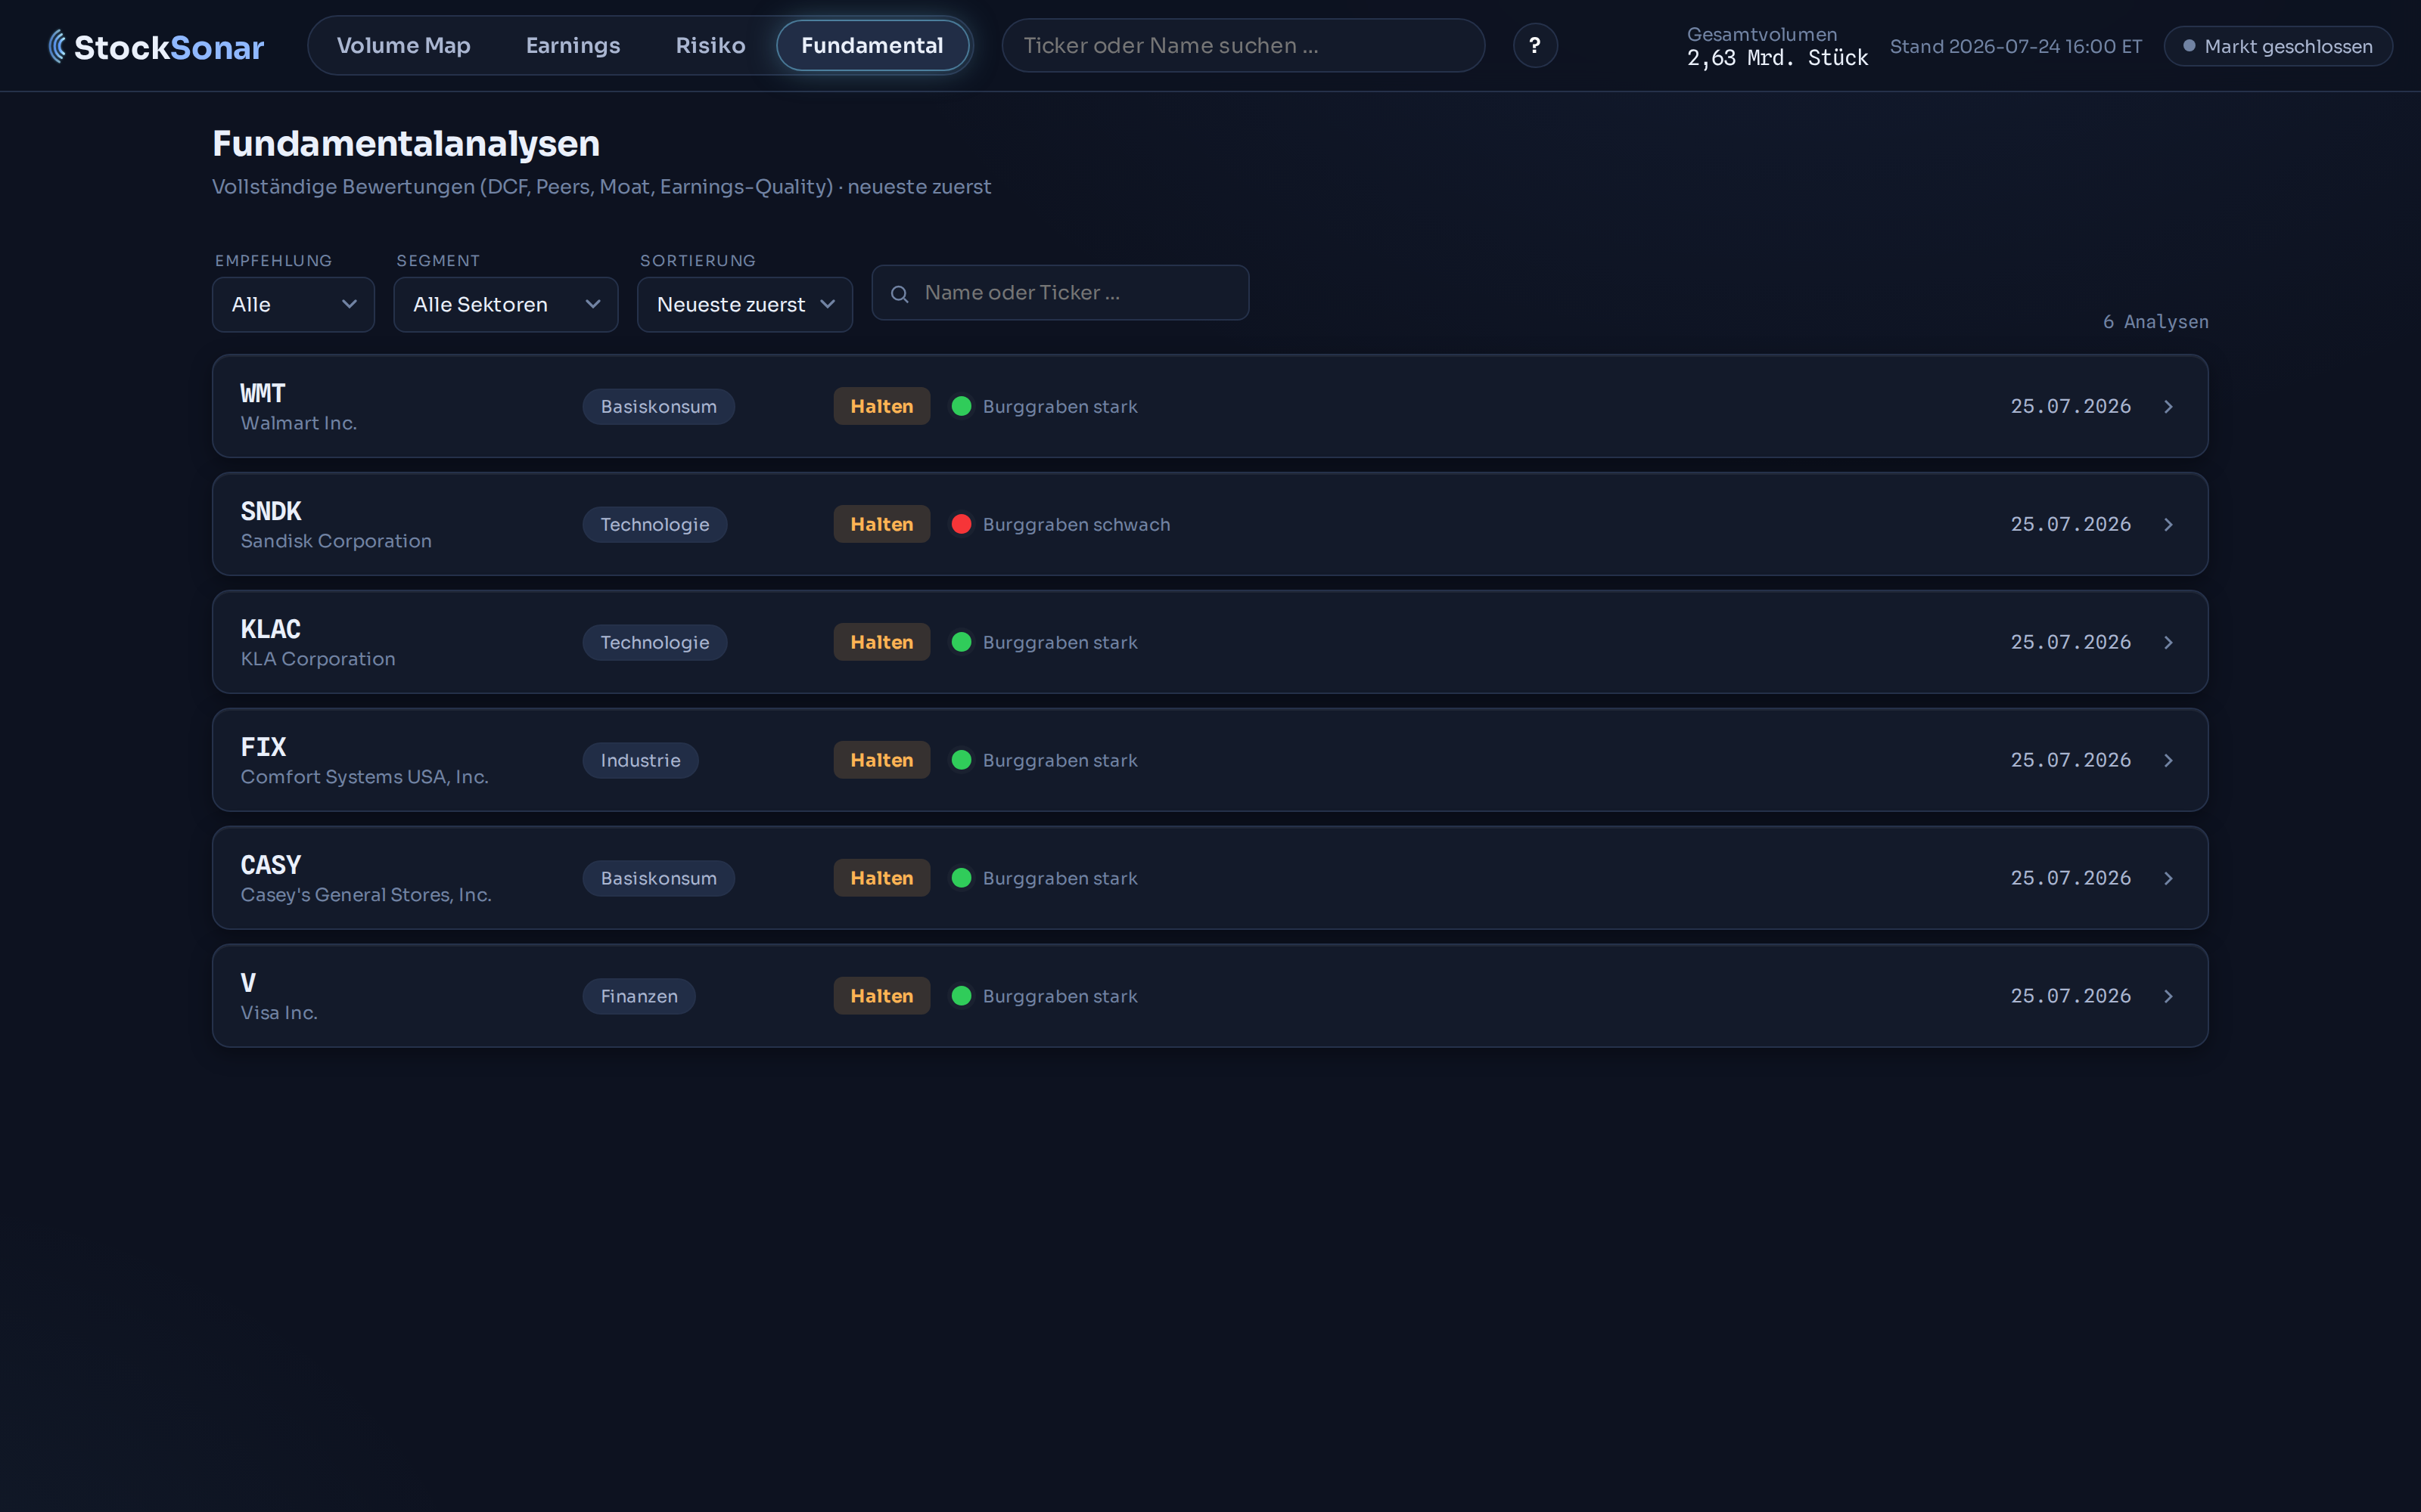The height and width of the screenshot is (1512, 2421).
Task: Click the Basiskonsum tag in Casey's row
Action: [x=658, y=878]
